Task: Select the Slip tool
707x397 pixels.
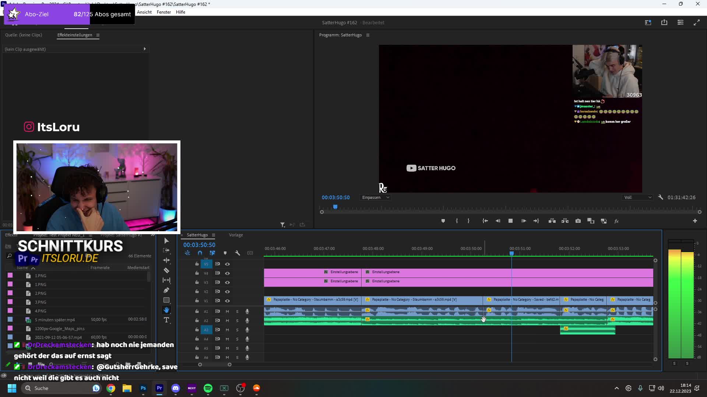Action: tap(166, 280)
